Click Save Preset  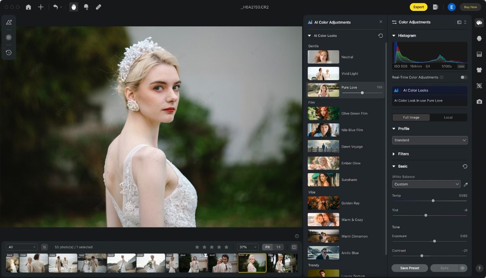pyautogui.click(x=409, y=268)
